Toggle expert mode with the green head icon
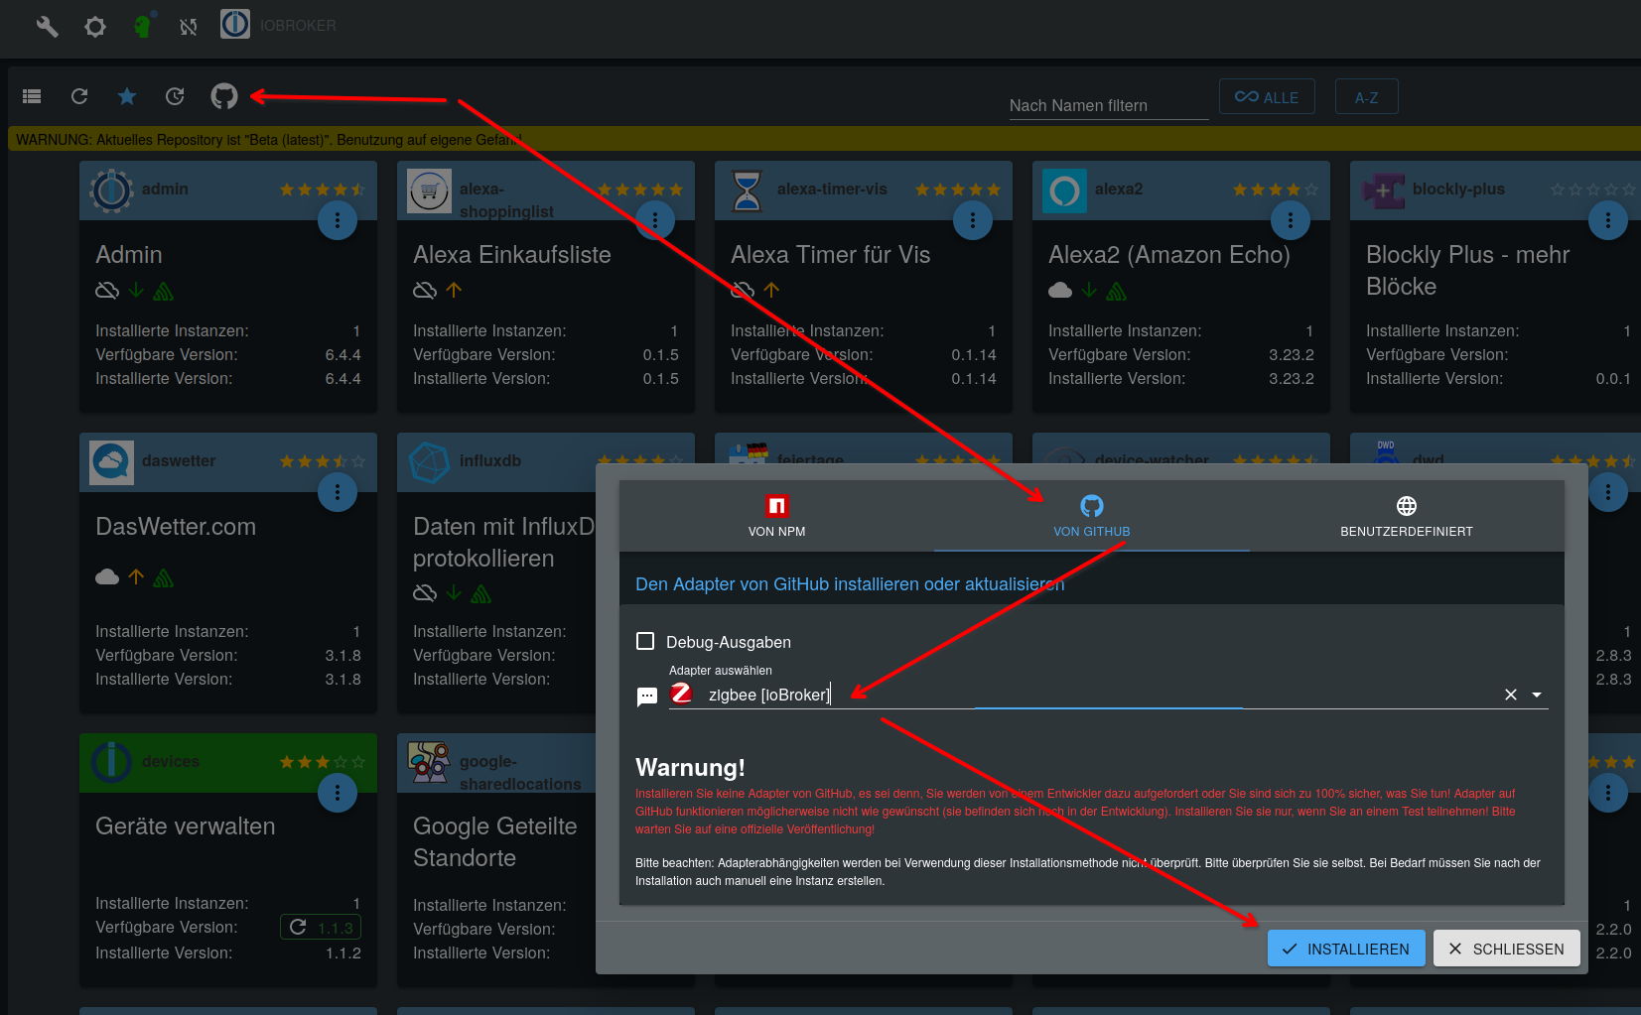Image resolution: width=1641 pixels, height=1015 pixels. click(143, 26)
